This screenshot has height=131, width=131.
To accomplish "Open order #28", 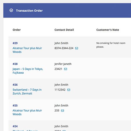I will pos(15,64).
